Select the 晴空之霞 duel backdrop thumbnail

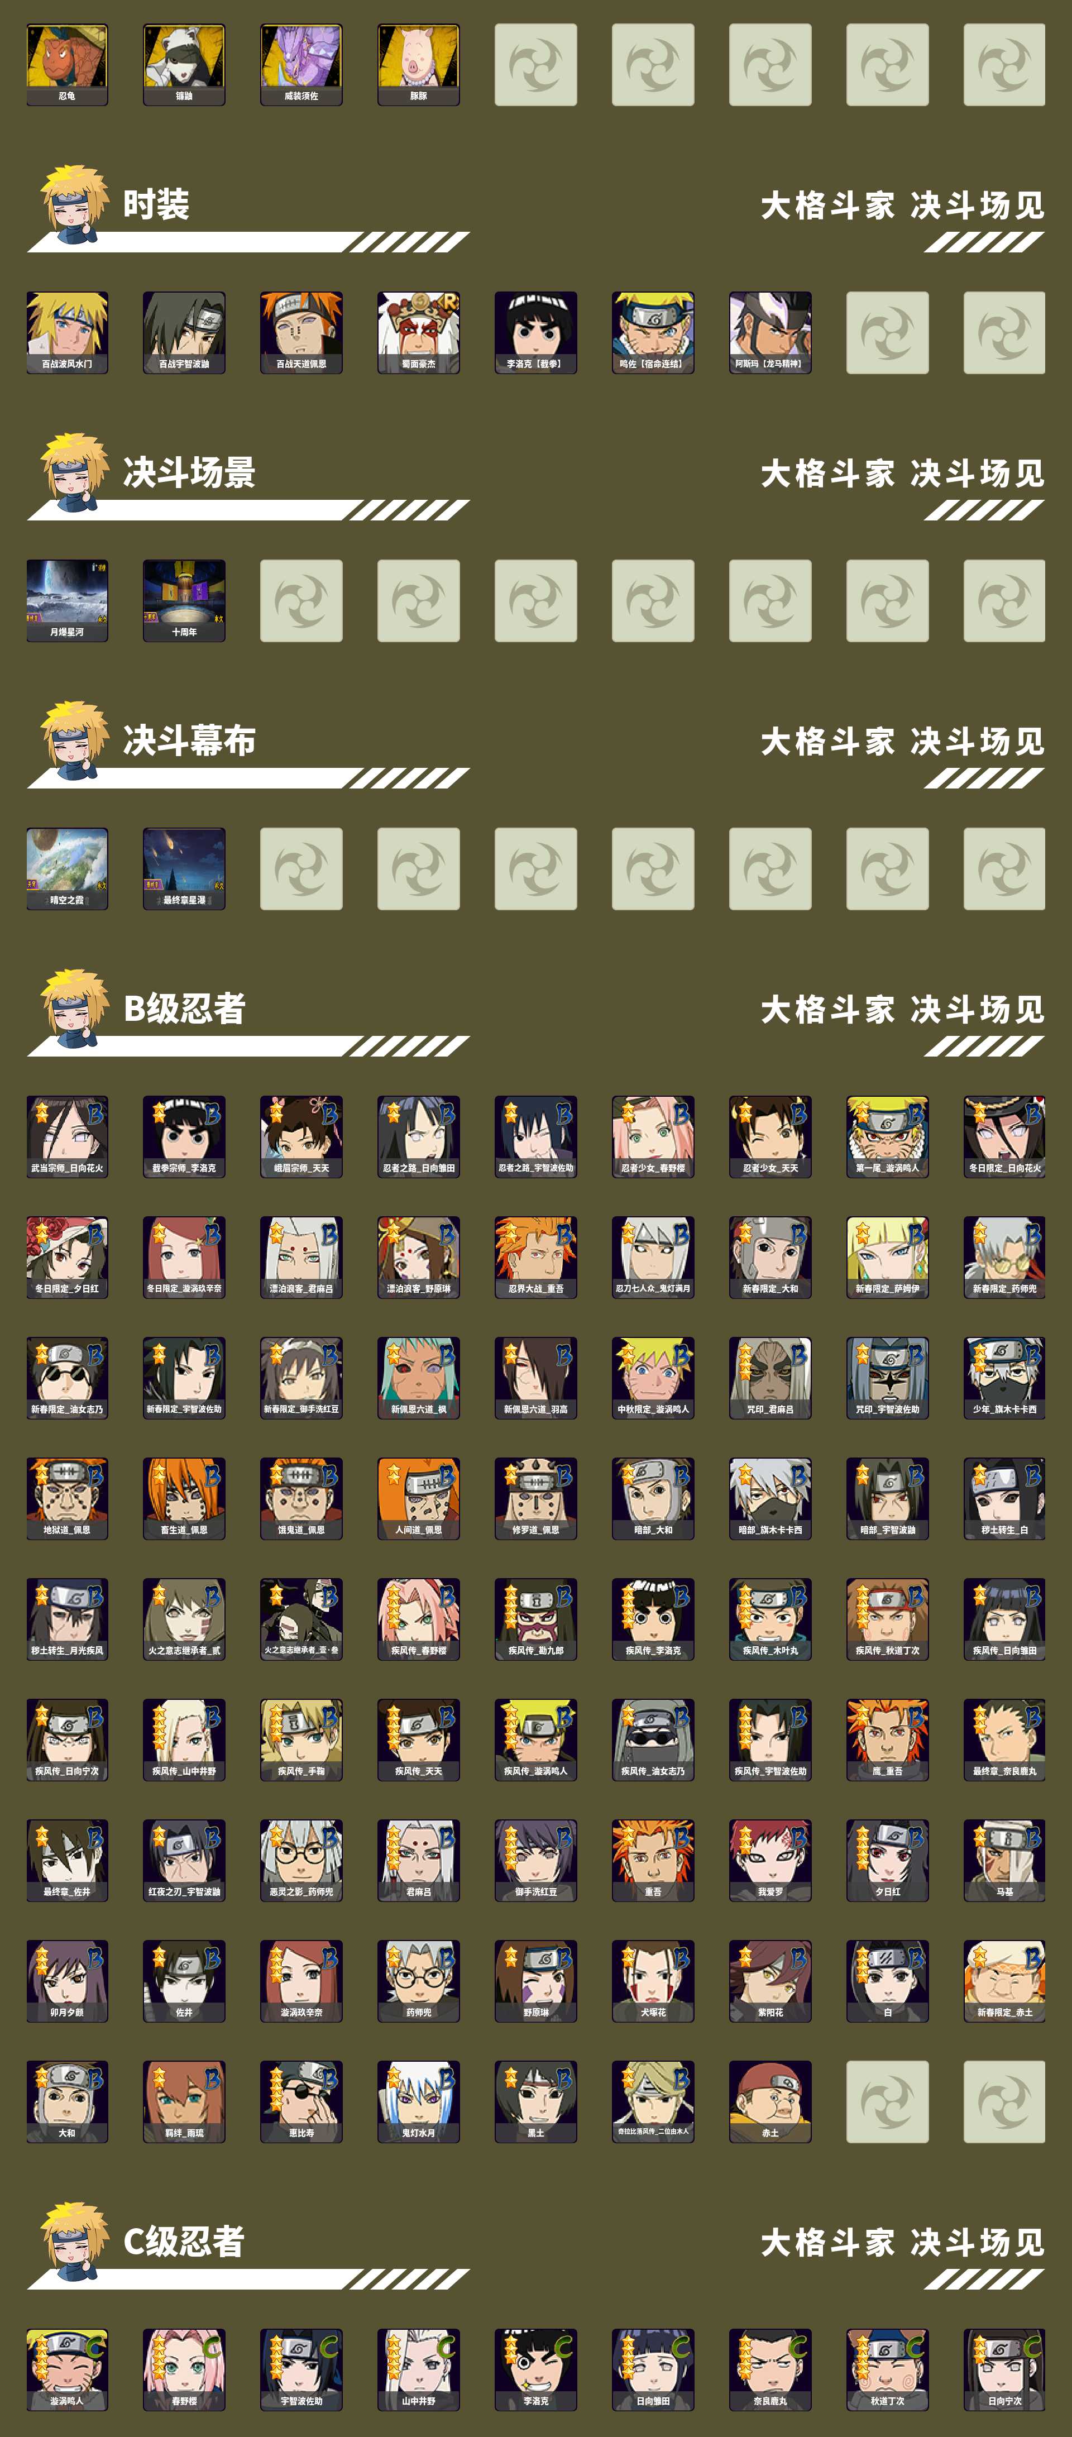tap(67, 868)
